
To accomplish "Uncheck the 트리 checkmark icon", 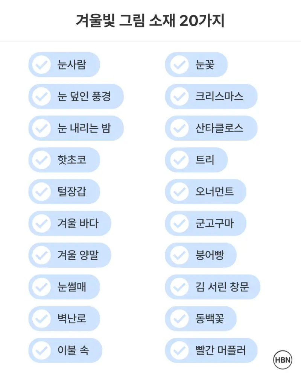I will pyautogui.click(x=179, y=160).
